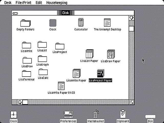Viewport: 164px width, 123px height.
Task: Select the LisaTerminal folder
Action: [26, 74]
